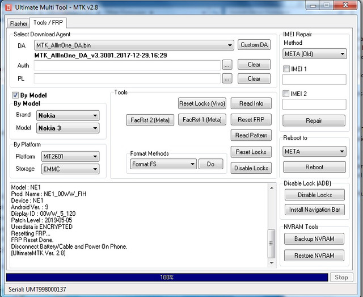The width and height of the screenshot is (363, 297).
Task: Click the DA version text MTK_AllInOne_DA_v3.3001
Action: pyautogui.click(x=100, y=56)
